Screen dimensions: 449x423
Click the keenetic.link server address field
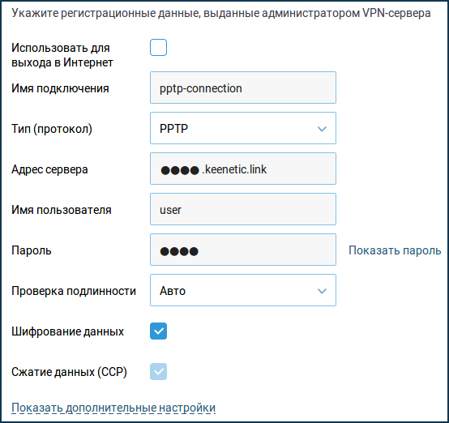coord(243,169)
